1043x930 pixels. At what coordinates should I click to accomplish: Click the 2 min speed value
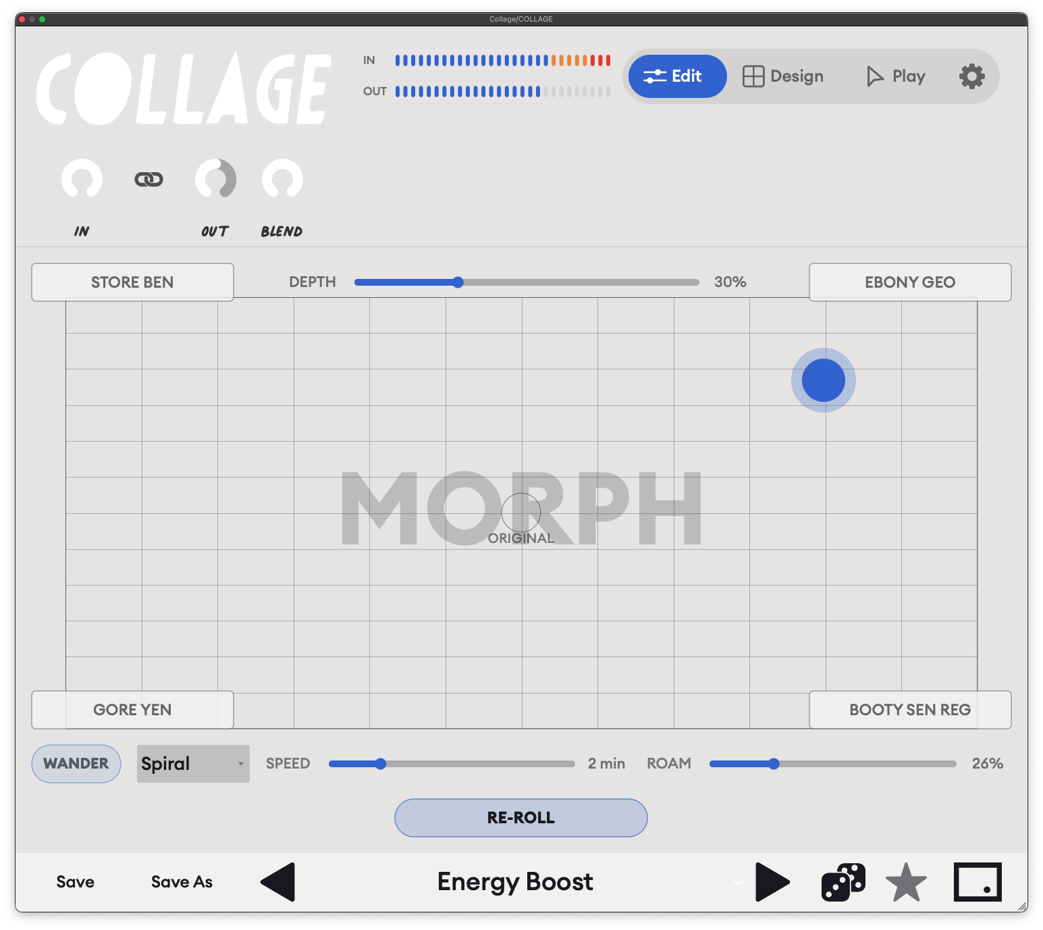pos(606,764)
